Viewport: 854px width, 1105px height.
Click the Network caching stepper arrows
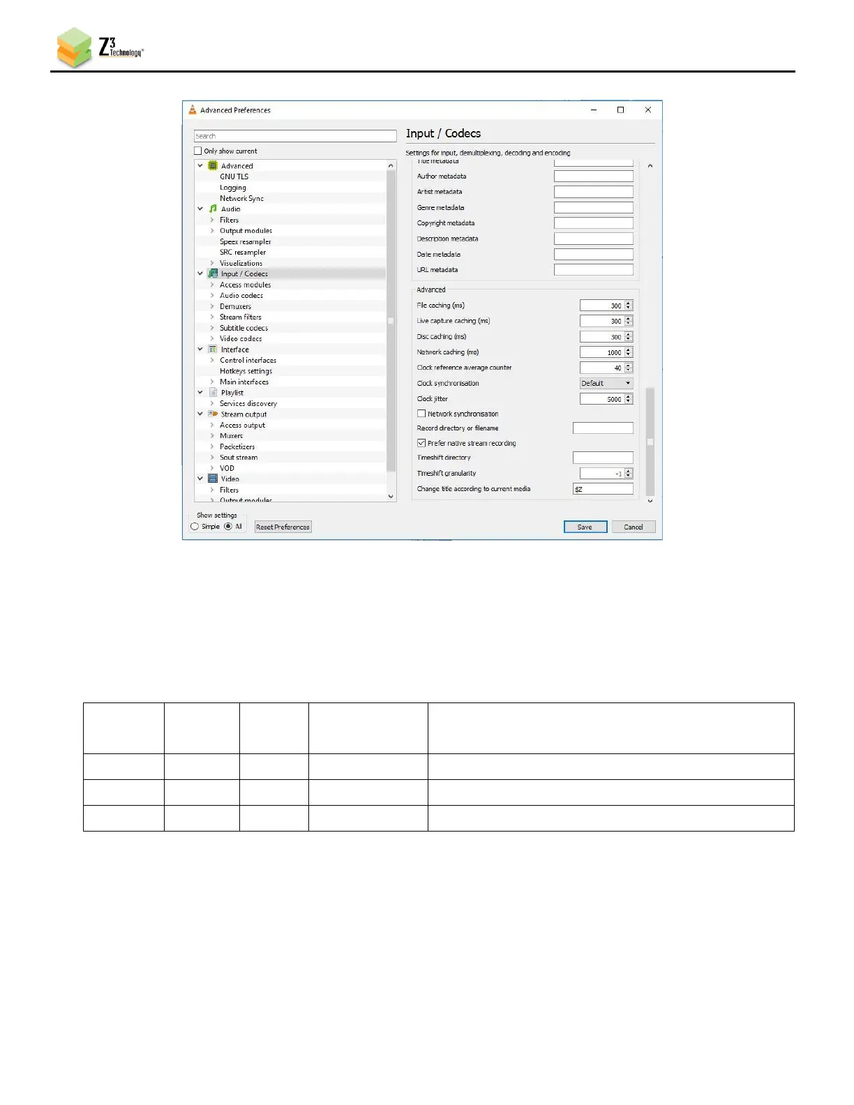(x=629, y=352)
